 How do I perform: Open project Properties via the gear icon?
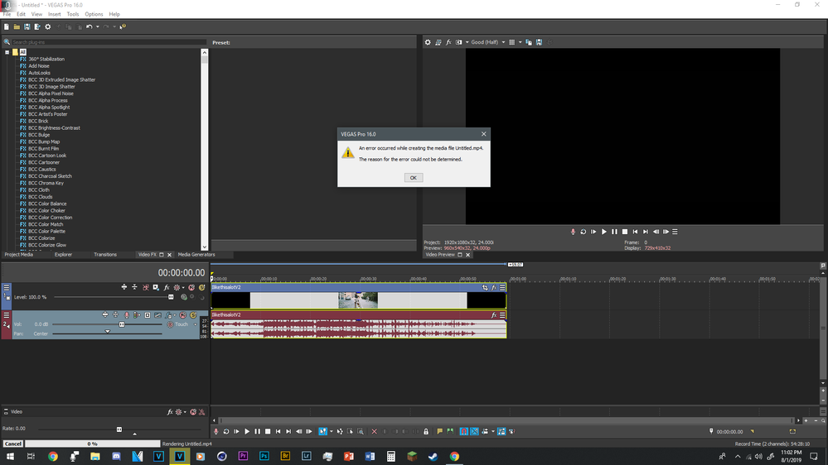pos(47,26)
